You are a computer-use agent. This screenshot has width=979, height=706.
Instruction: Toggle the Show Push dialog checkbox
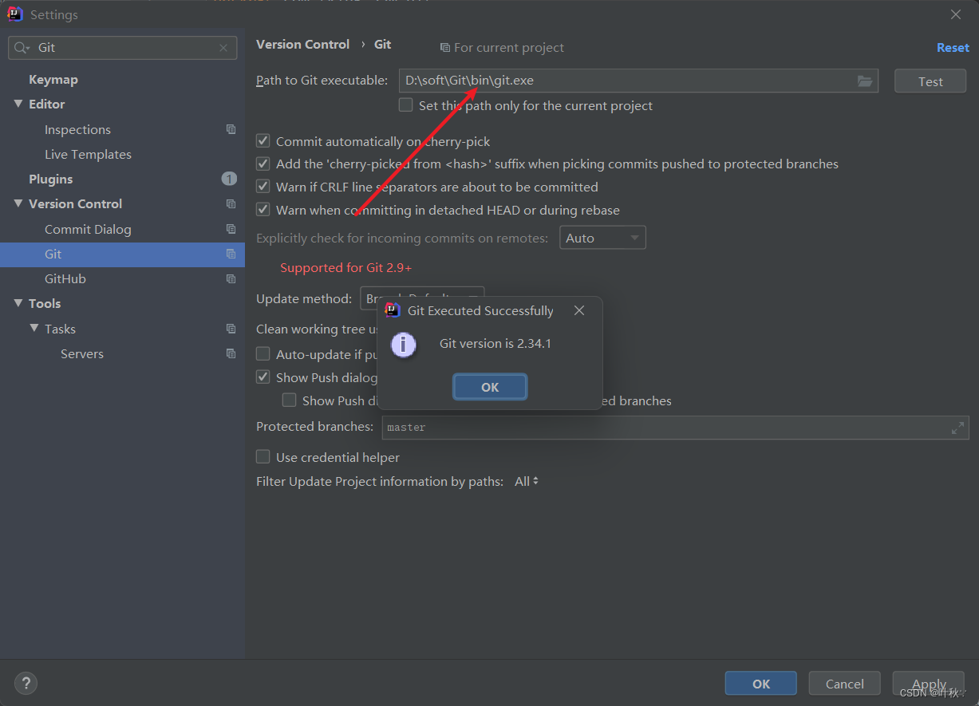(x=263, y=377)
